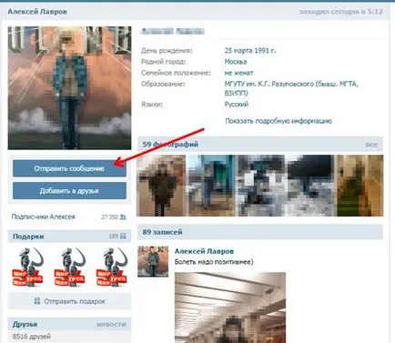395x343 pixels.
Task: Open the second Мир Труд Май gift
Action: tap(69, 267)
